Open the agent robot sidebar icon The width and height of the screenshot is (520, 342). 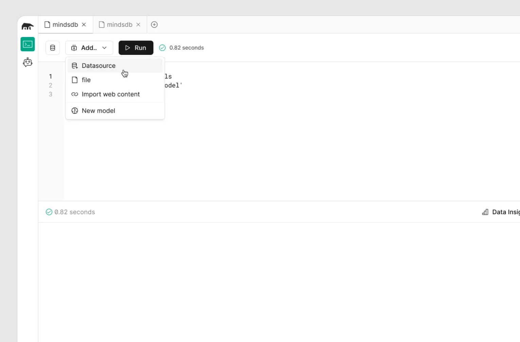pos(27,62)
